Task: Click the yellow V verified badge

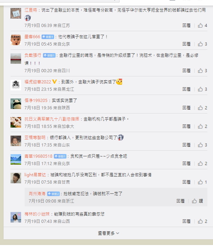Action: (54, 82)
